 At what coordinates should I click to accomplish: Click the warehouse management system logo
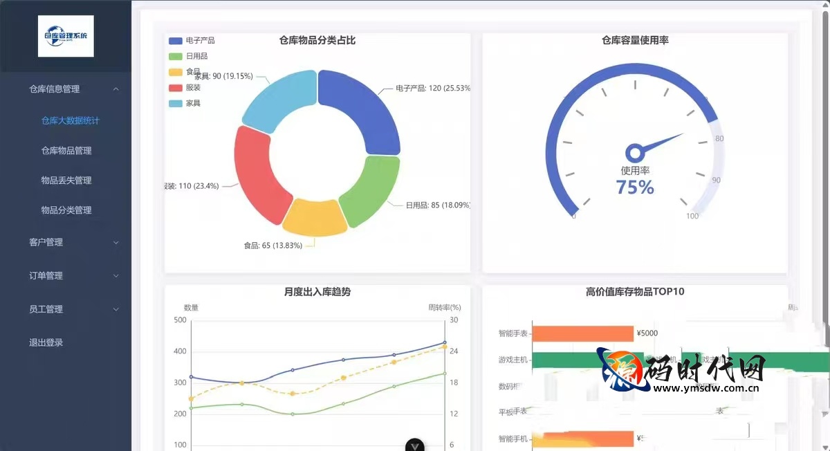pos(66,36)
